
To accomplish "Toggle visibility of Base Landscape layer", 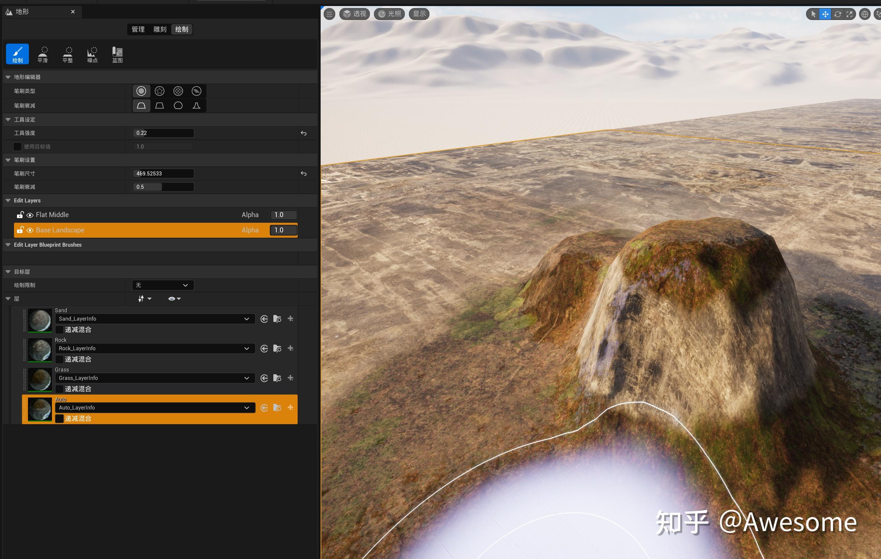I will (x=30, y=230).
